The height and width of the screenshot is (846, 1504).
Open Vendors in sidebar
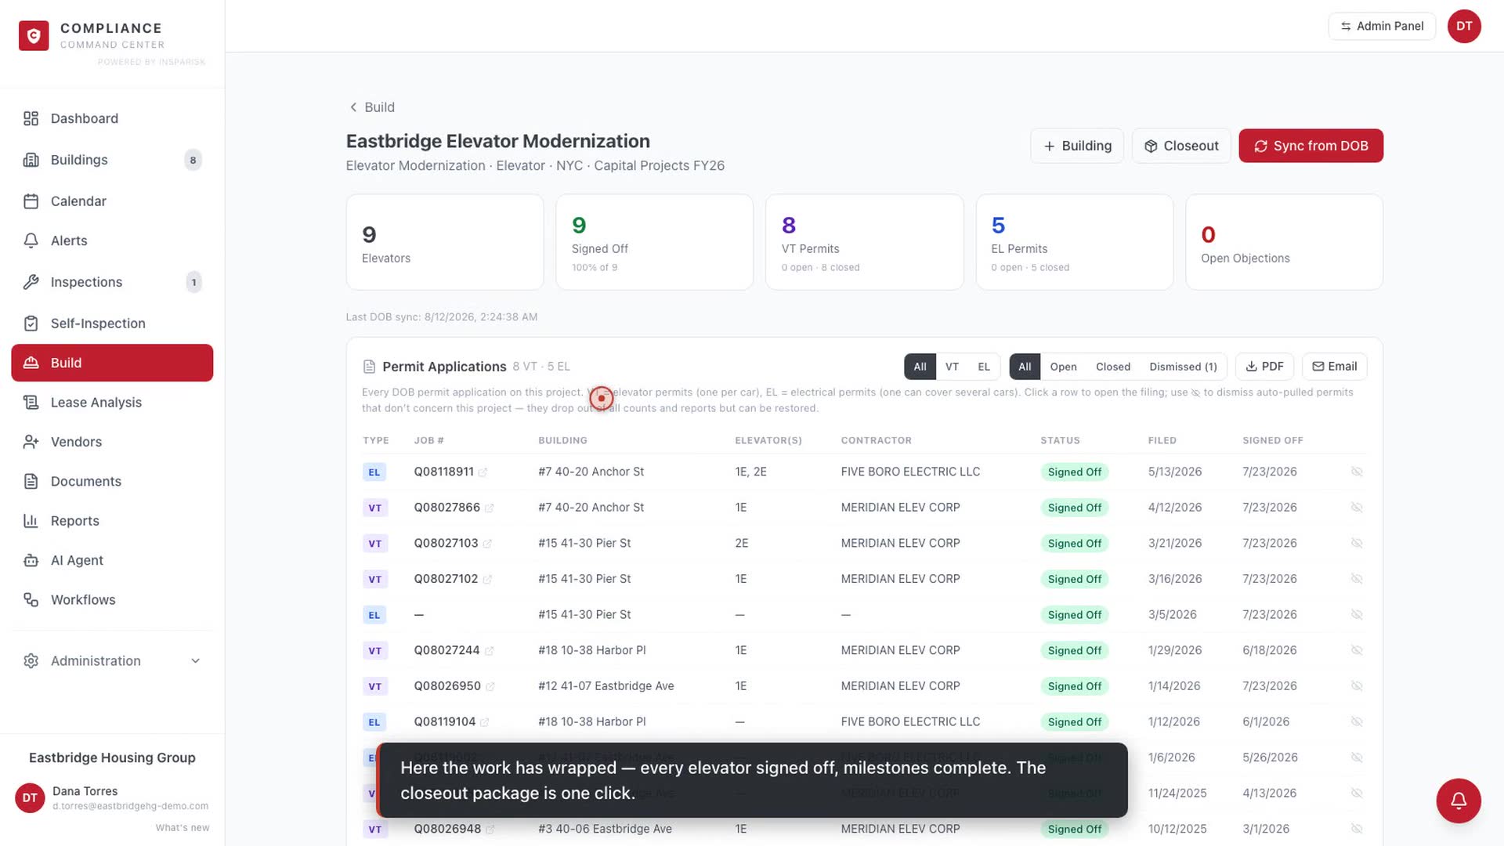coord(112,442)
